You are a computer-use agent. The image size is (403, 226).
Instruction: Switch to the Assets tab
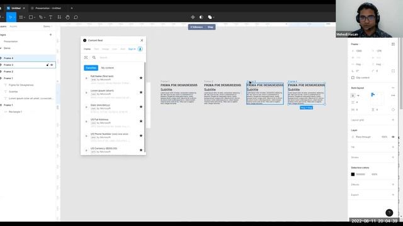[13, 26]
